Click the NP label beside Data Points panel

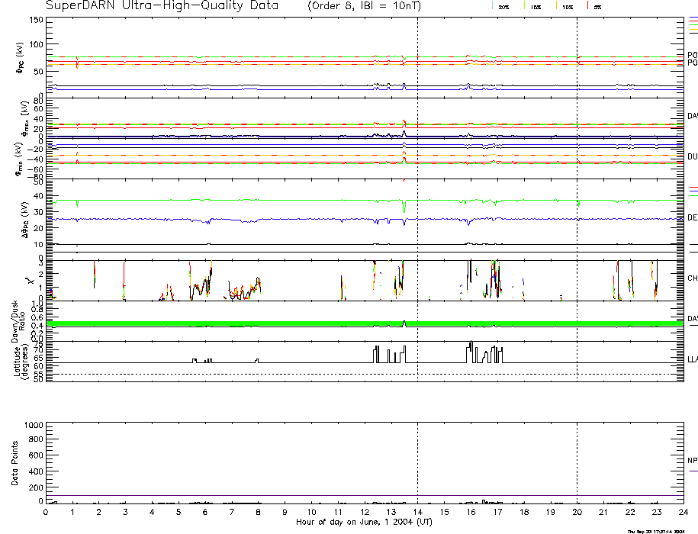pos(692,461)
